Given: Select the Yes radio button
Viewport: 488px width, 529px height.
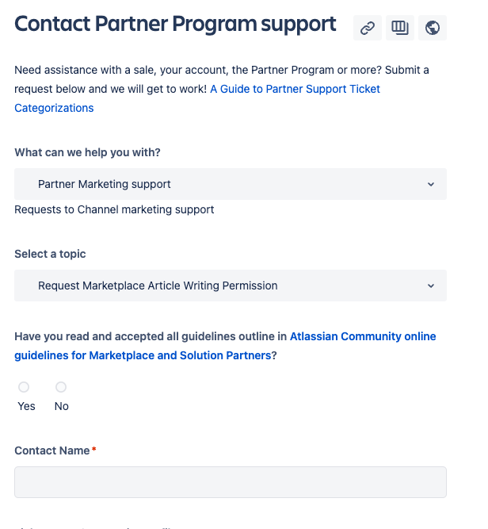Looking at the screenshot, I should 24,387.
